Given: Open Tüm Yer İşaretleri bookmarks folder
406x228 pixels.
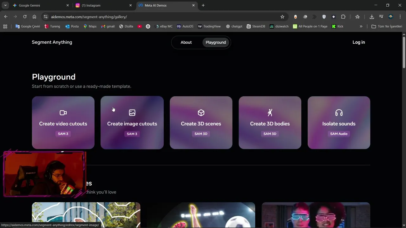Looking at the screenshot, I should pyautogui.click(x=387, y=26).
